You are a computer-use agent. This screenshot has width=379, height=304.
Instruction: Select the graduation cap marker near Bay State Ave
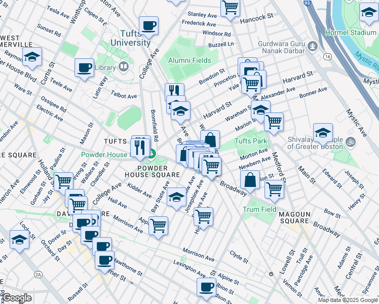[x=177, y=198]
